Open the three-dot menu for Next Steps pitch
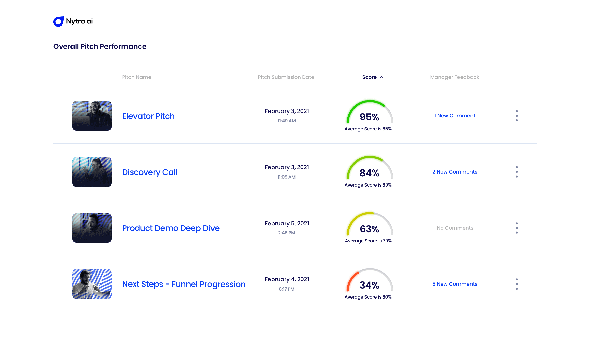Screen dimensions: 590x346 click(517, 284)
